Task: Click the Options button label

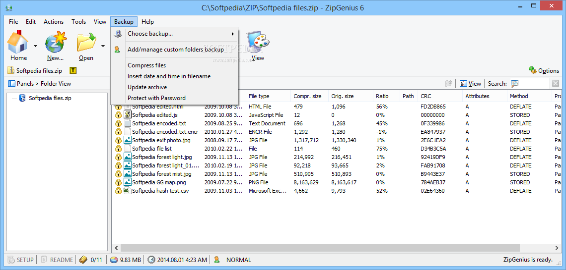Action: tap(548, 70)
